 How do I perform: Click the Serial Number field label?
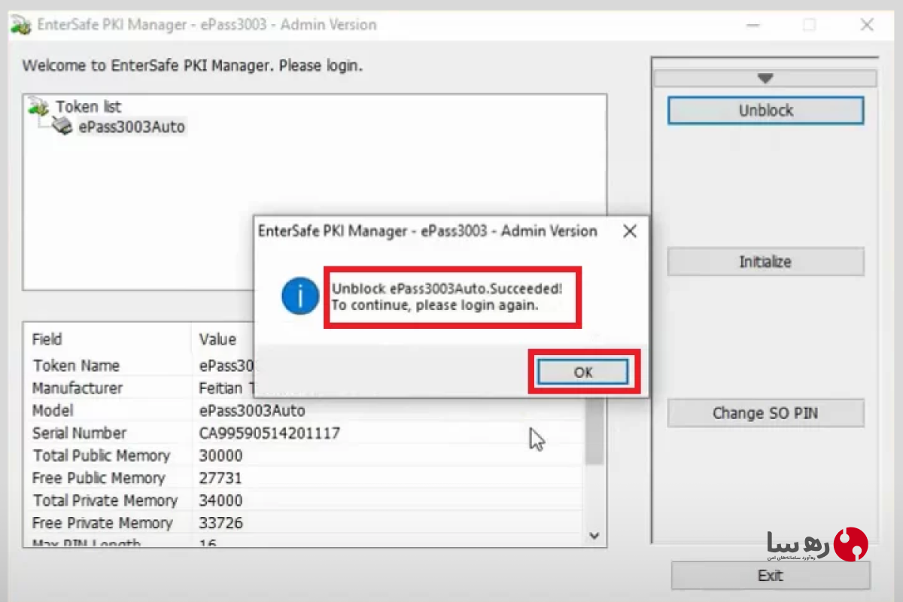[79, 433]
